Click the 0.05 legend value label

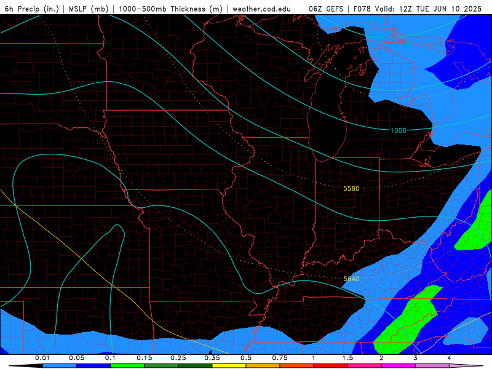pos(76,358)
